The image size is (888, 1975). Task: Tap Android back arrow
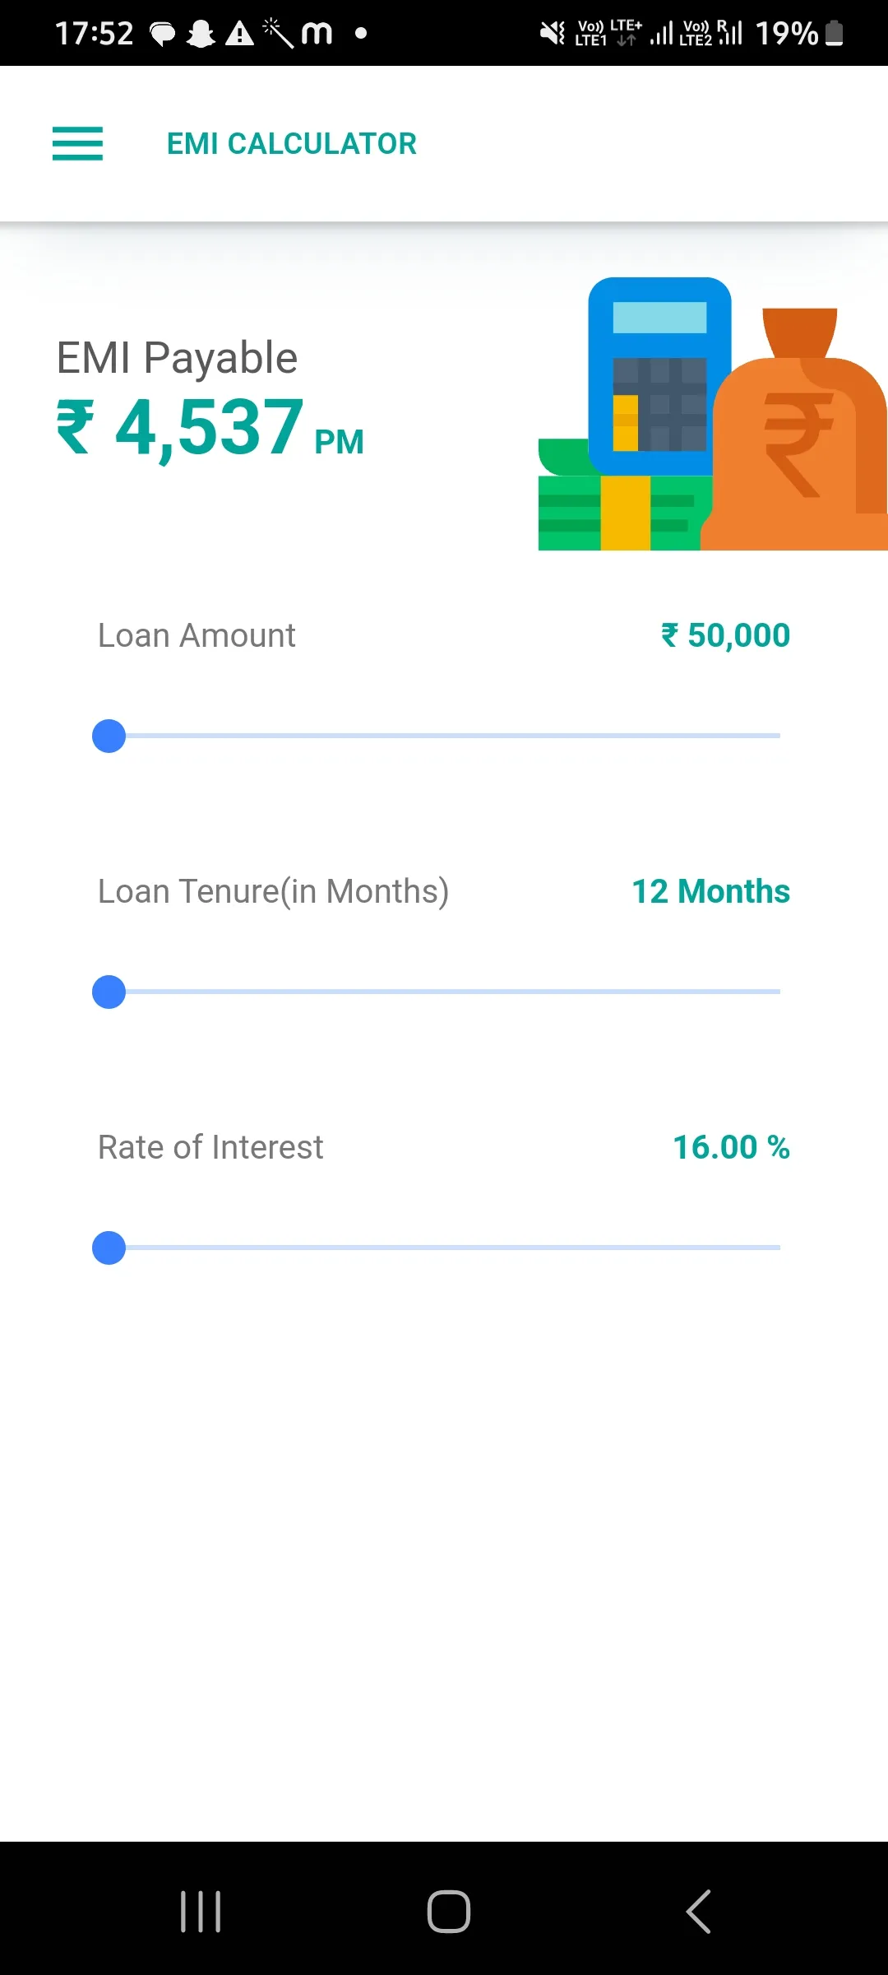coord(698,1911)
